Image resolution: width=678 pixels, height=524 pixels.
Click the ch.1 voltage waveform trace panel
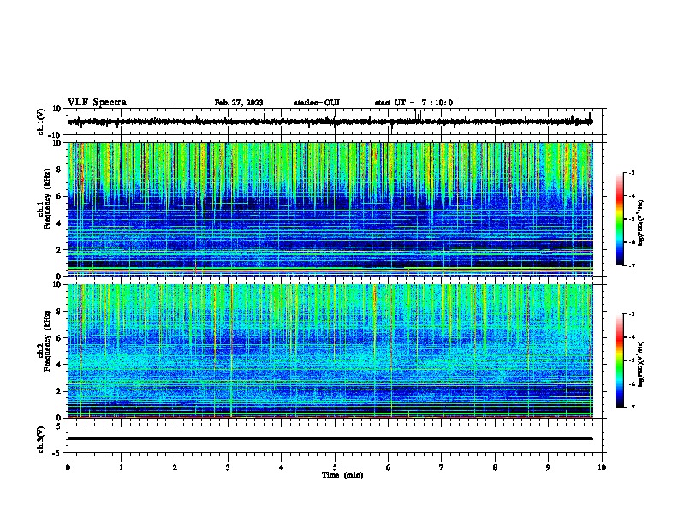(335, 122)
